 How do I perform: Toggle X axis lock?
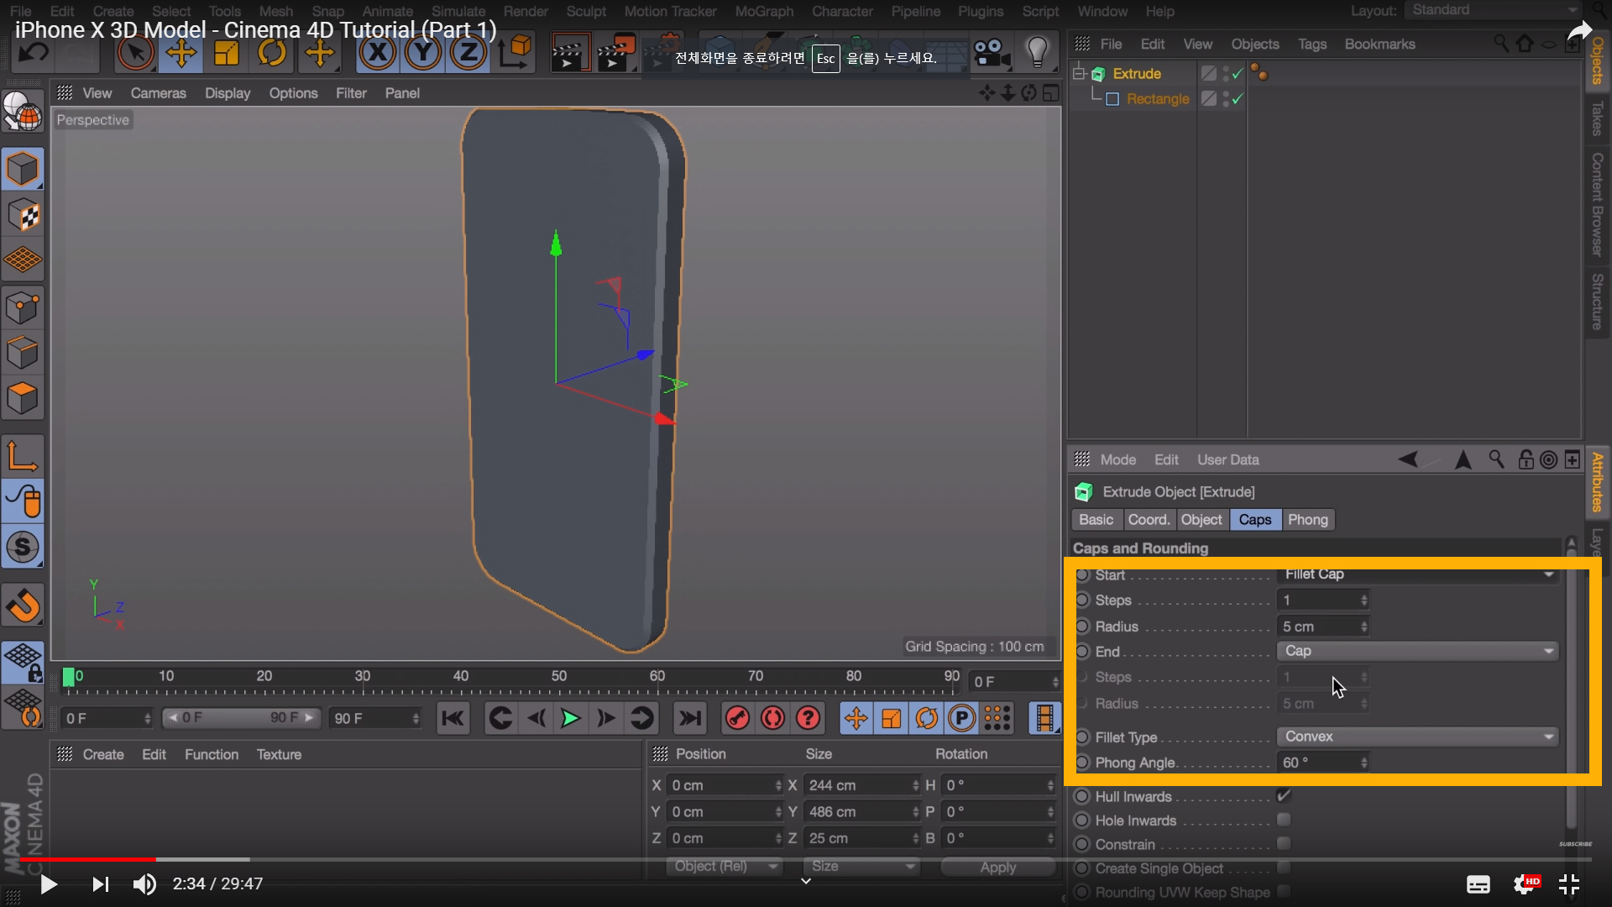tap(378, 54)
